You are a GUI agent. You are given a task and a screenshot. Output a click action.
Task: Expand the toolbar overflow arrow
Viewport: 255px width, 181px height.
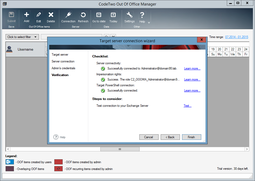tap(149, 23)
